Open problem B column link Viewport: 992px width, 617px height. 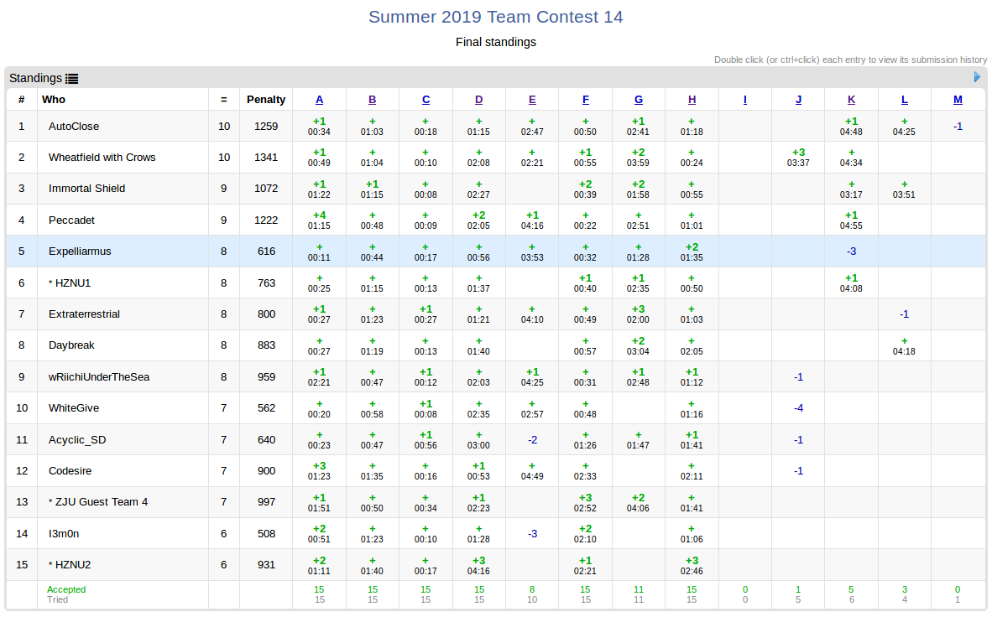click(372, 100)
